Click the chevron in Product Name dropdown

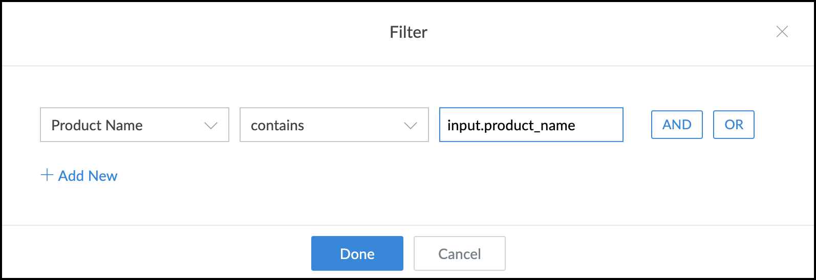tap(211, 126)
